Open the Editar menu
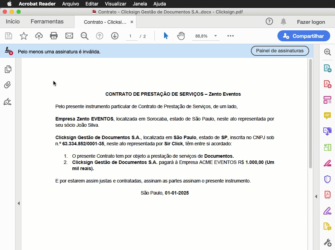Screen dimensions: 335x250 (92, 4)
